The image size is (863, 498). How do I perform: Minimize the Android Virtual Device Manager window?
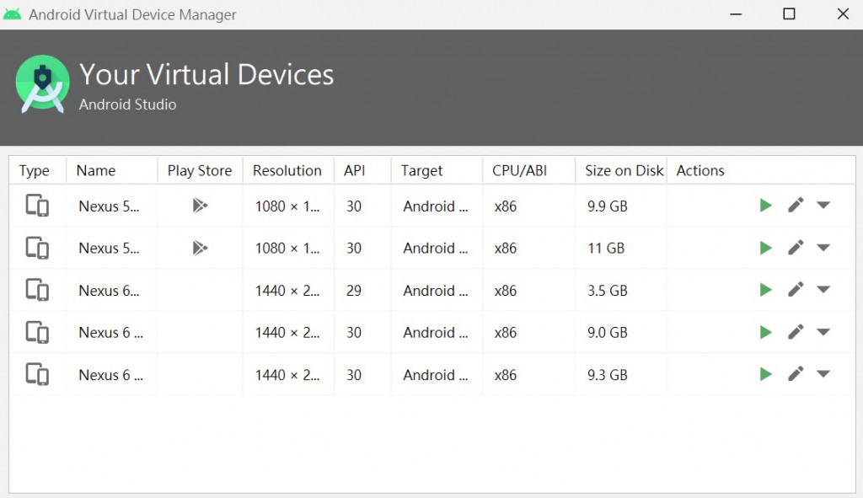tap(736, 14)
